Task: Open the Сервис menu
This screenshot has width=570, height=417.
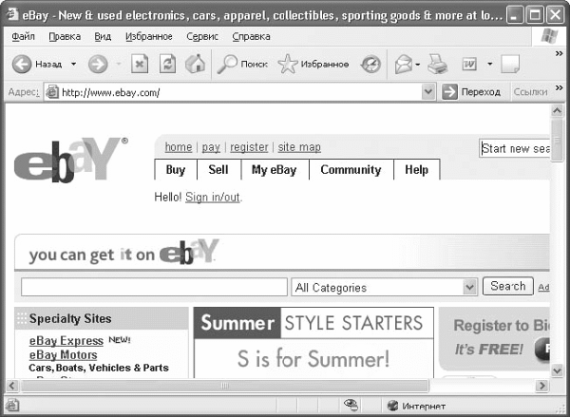Action: pyautogui.click(x=200, y=36)
